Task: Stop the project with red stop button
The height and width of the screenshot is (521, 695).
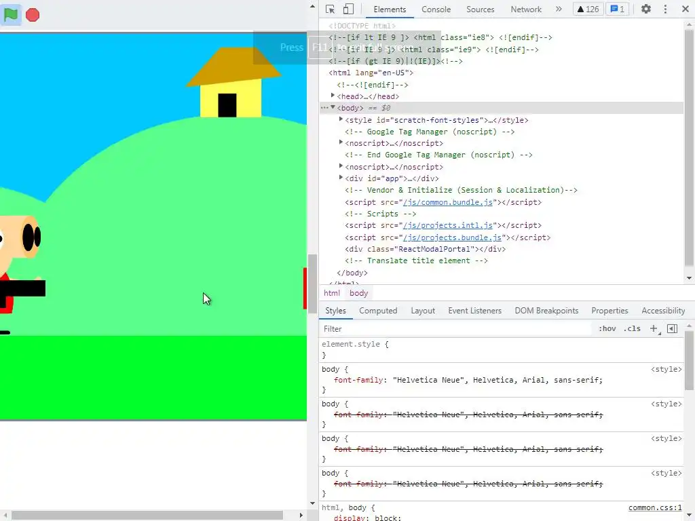Action: 33,15
